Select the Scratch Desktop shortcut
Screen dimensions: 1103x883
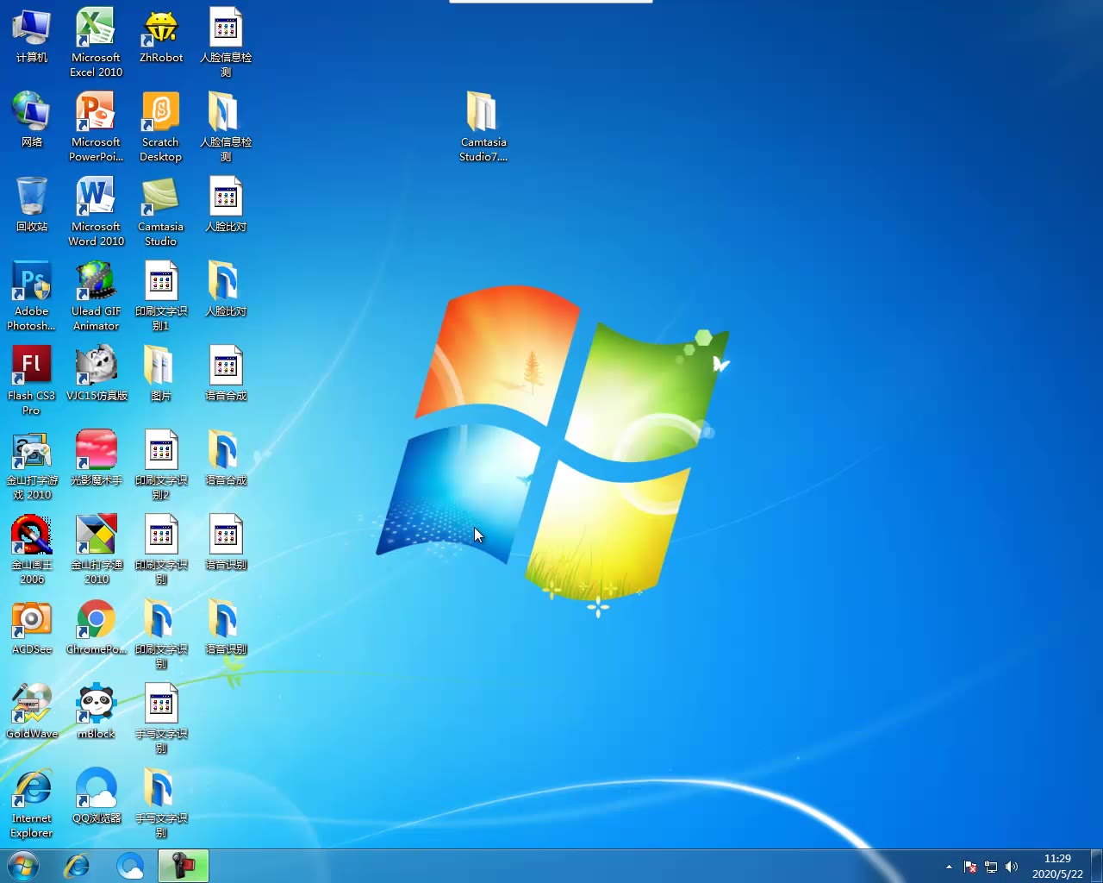tap(160, 127)
